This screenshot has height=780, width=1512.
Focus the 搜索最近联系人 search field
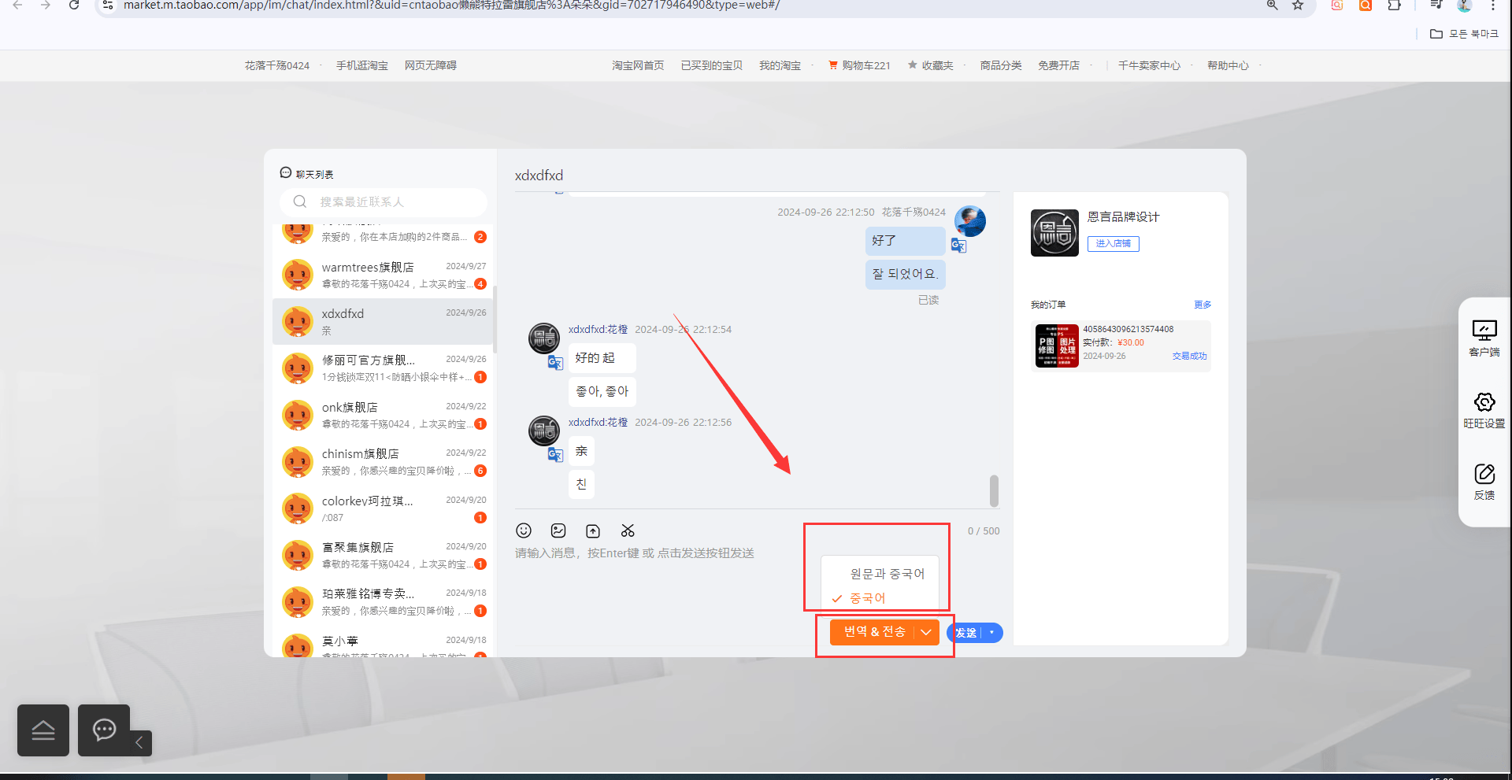(384, 201)
